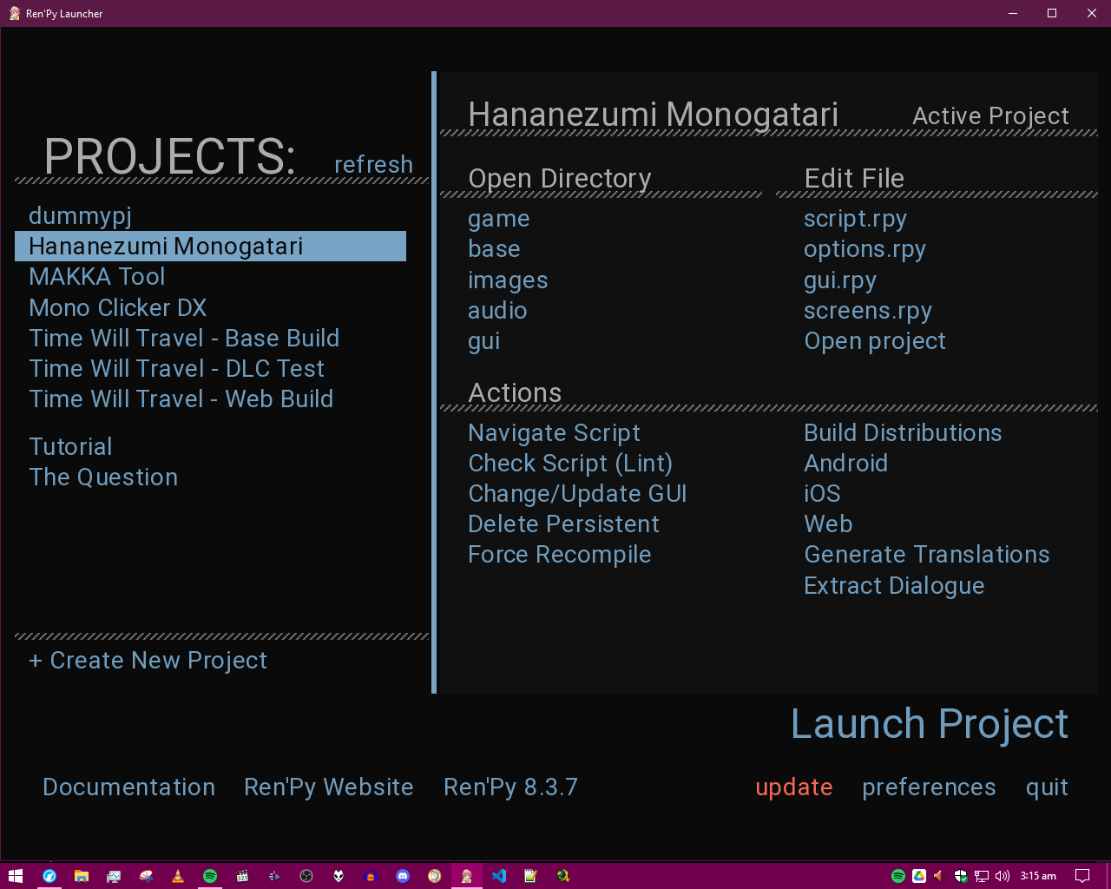Screen dimensions: 1111x889
Task: Choose the Mono Clicker DX project
Action: click(x=118, y=308)
